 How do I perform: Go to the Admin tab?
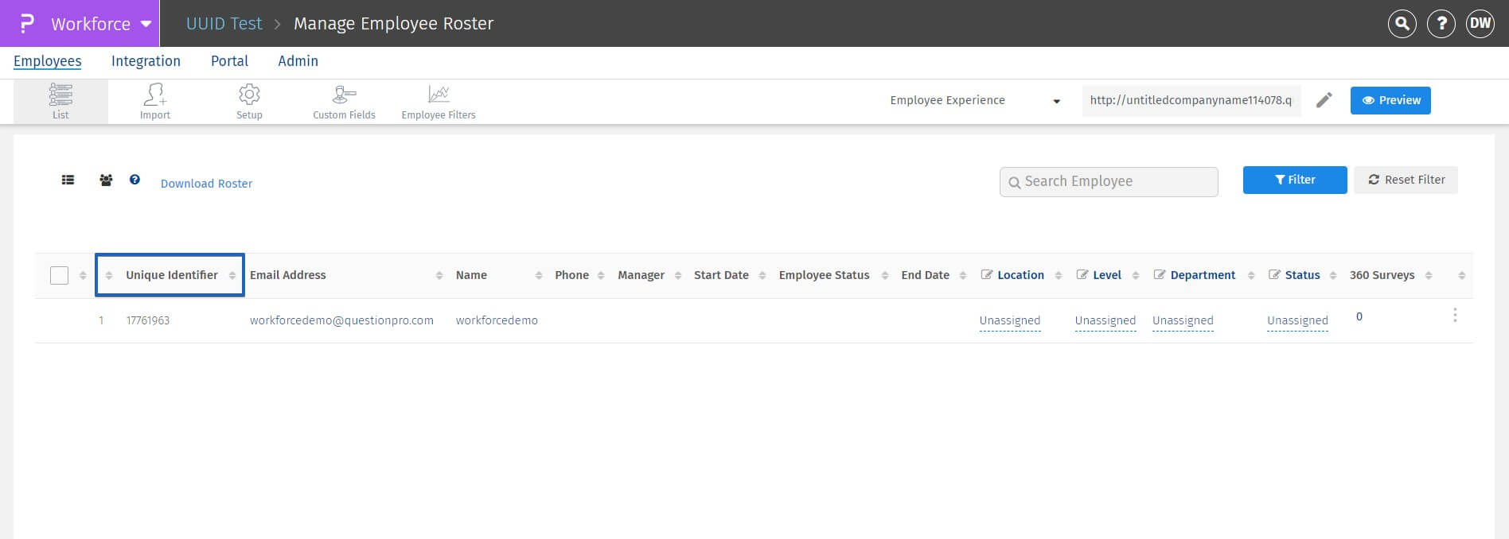[x=298, y=61]
